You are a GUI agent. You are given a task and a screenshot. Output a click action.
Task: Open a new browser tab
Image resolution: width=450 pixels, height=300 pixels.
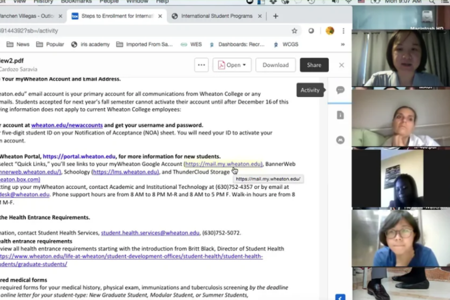coord(275,16)
